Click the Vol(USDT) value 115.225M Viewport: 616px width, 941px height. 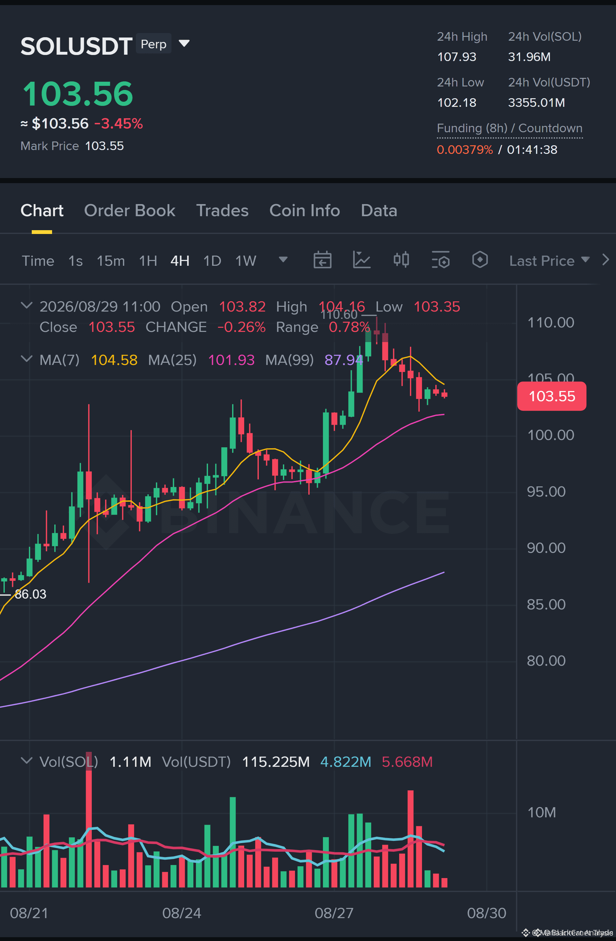(276, 762)
